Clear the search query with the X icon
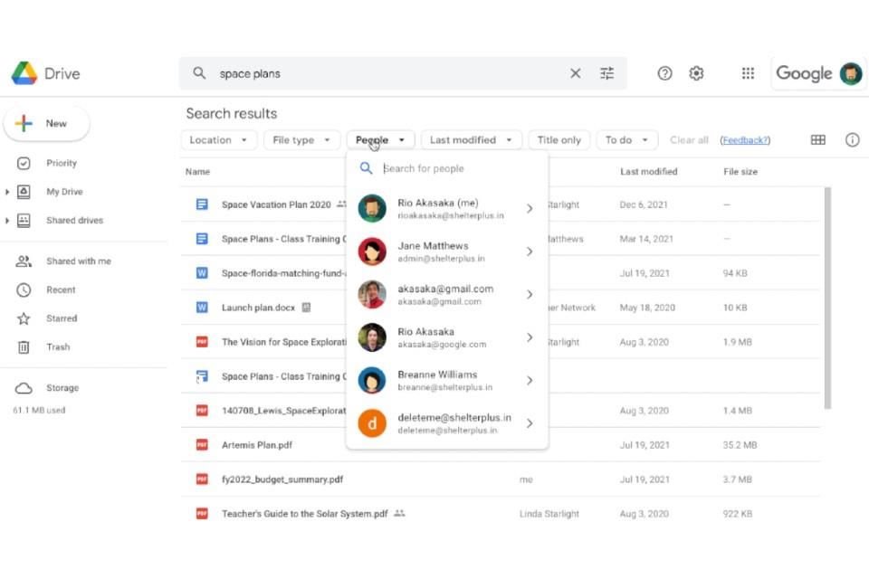This screenshot has height=579, width=869. [575, 74]
